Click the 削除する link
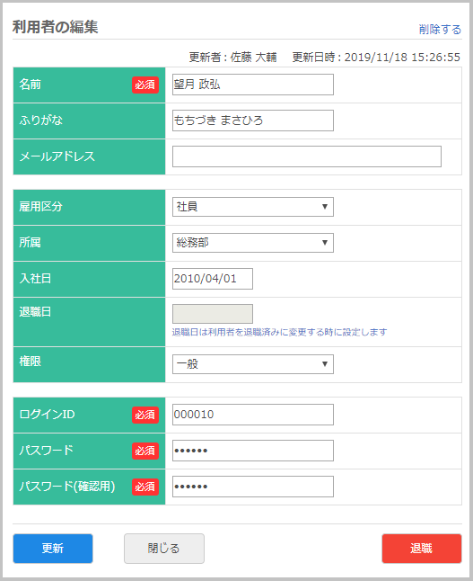The height and width of the screenshot is (581, 473). pos(440,30)
